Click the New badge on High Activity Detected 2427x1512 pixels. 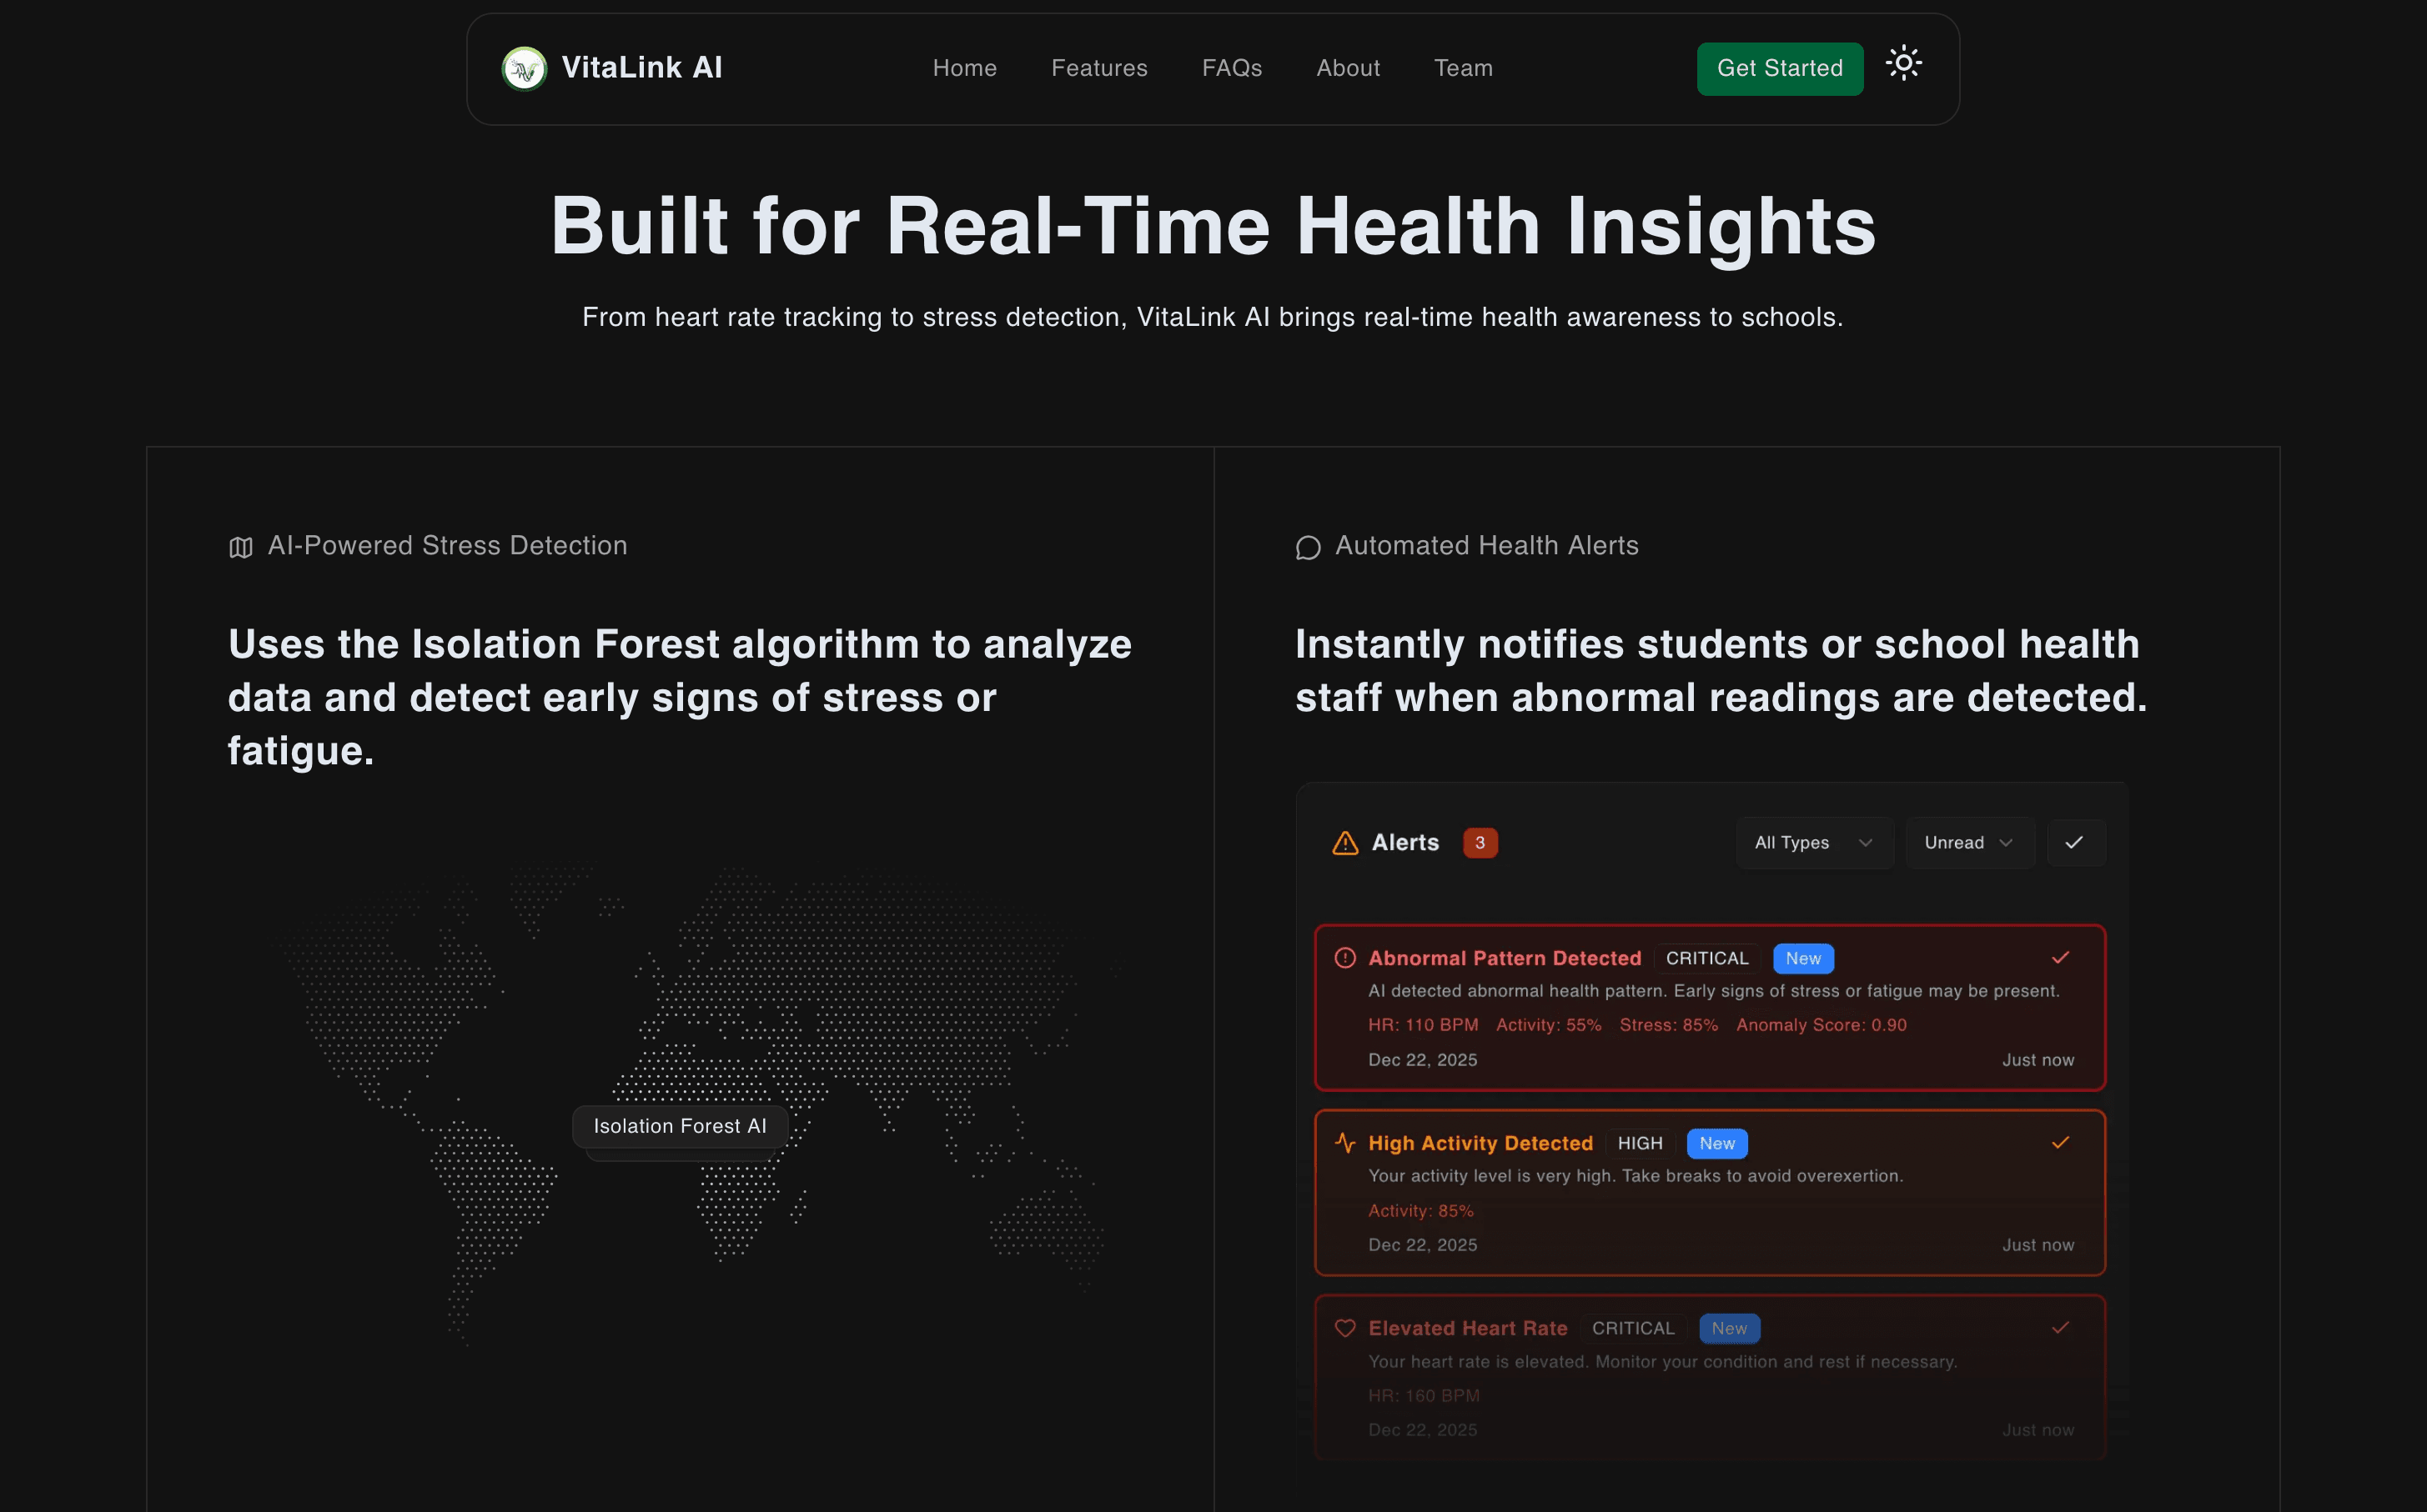tap(1716, 1143)
